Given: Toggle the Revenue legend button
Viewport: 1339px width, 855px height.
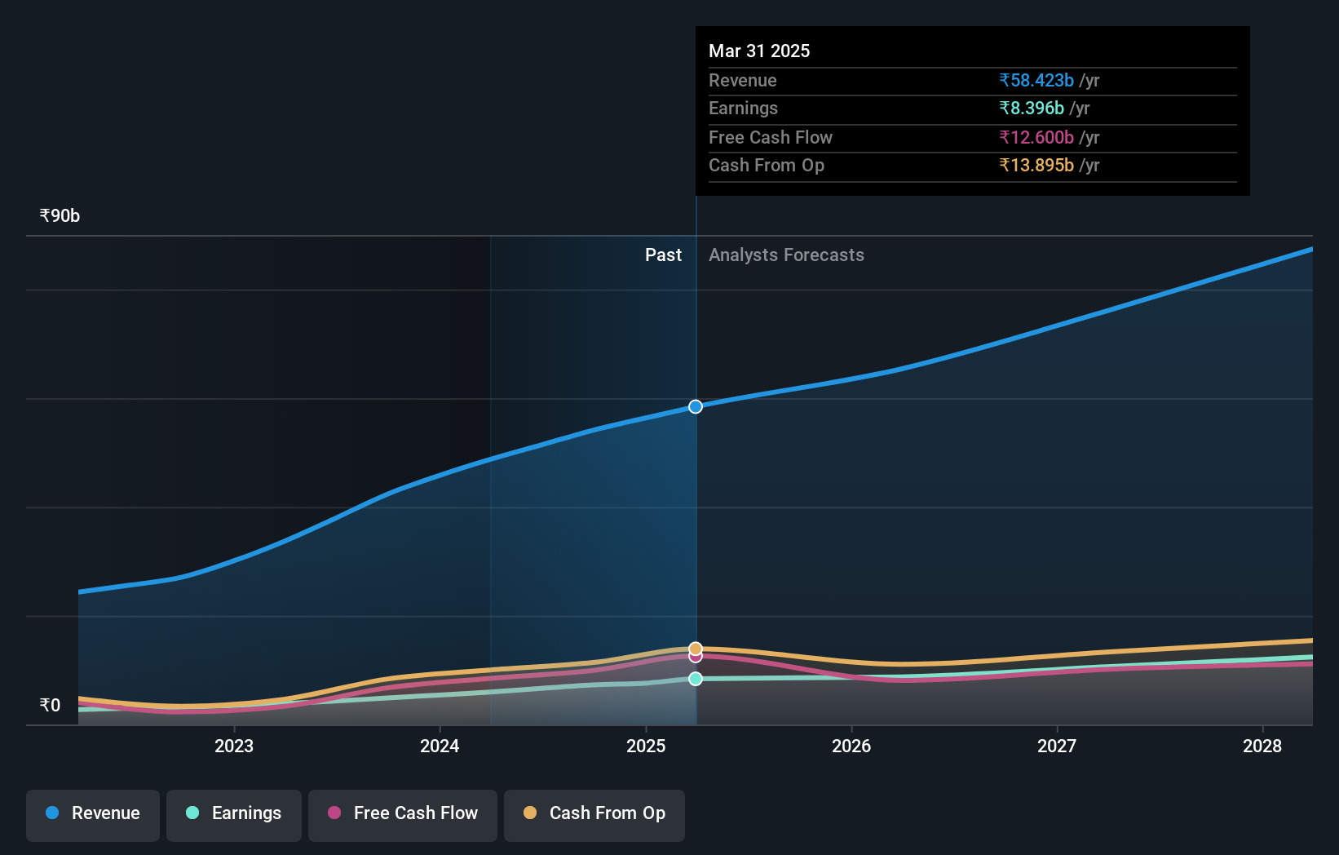Looking at the screenshot, I should 93,815.
